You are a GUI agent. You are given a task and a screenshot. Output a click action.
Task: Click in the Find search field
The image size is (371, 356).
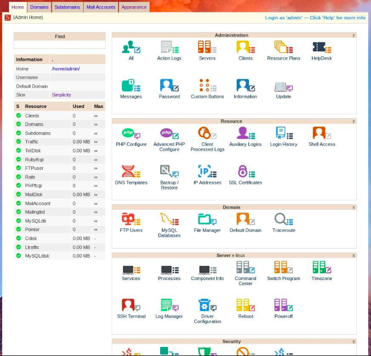click(60, 44)
